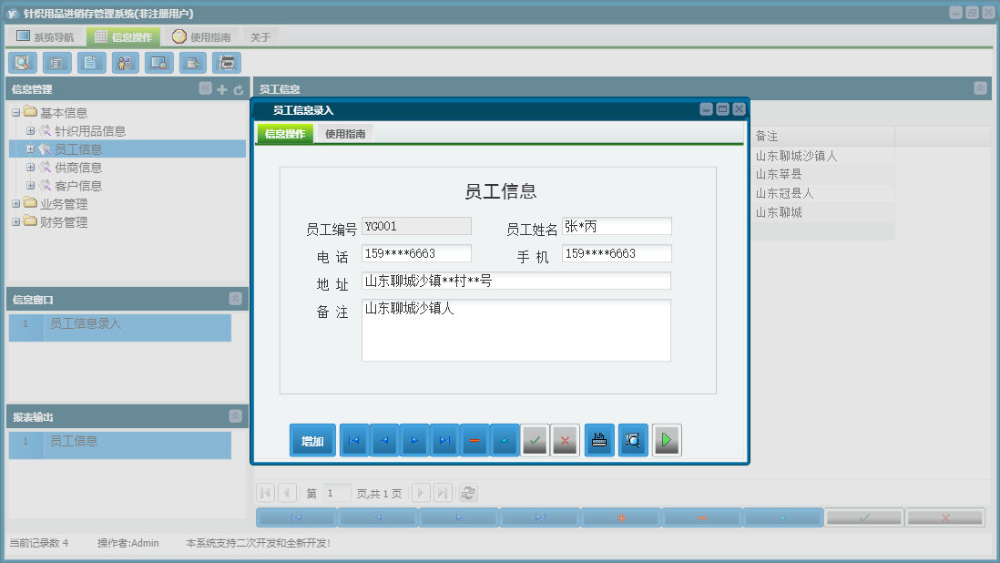Collapse the 员工信息 grid panel header

coord(981,88)
